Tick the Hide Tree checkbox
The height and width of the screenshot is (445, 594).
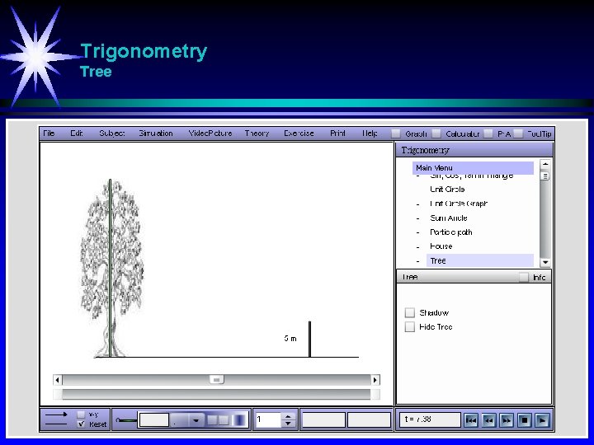click(x=409, y=326)
